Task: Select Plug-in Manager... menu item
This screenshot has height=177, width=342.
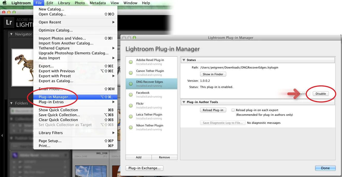Action: pos(75,97)
